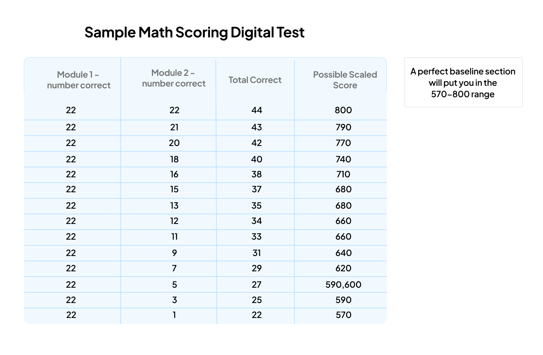Select the Module 2 number correct header
Image resolution: width=543 pixels, height=355 pixels.
[x=174, y=78]
